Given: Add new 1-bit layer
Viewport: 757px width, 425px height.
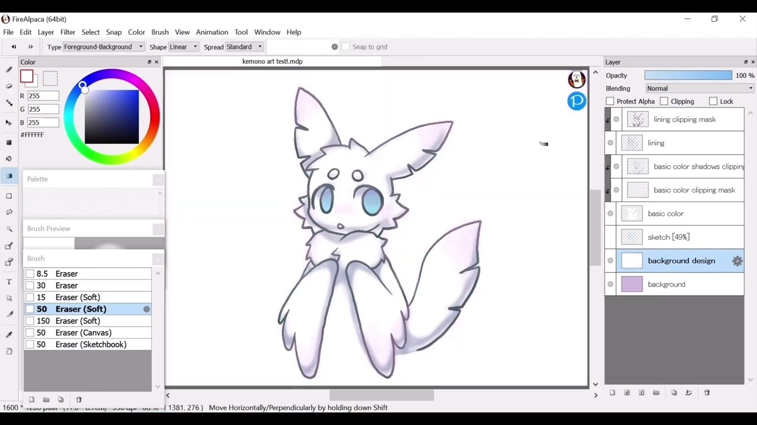Looking at the screenshot, I should (641, 393).
